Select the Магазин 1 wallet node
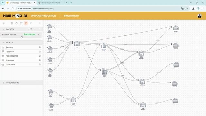206x116 pixels. tap(176, 28)
